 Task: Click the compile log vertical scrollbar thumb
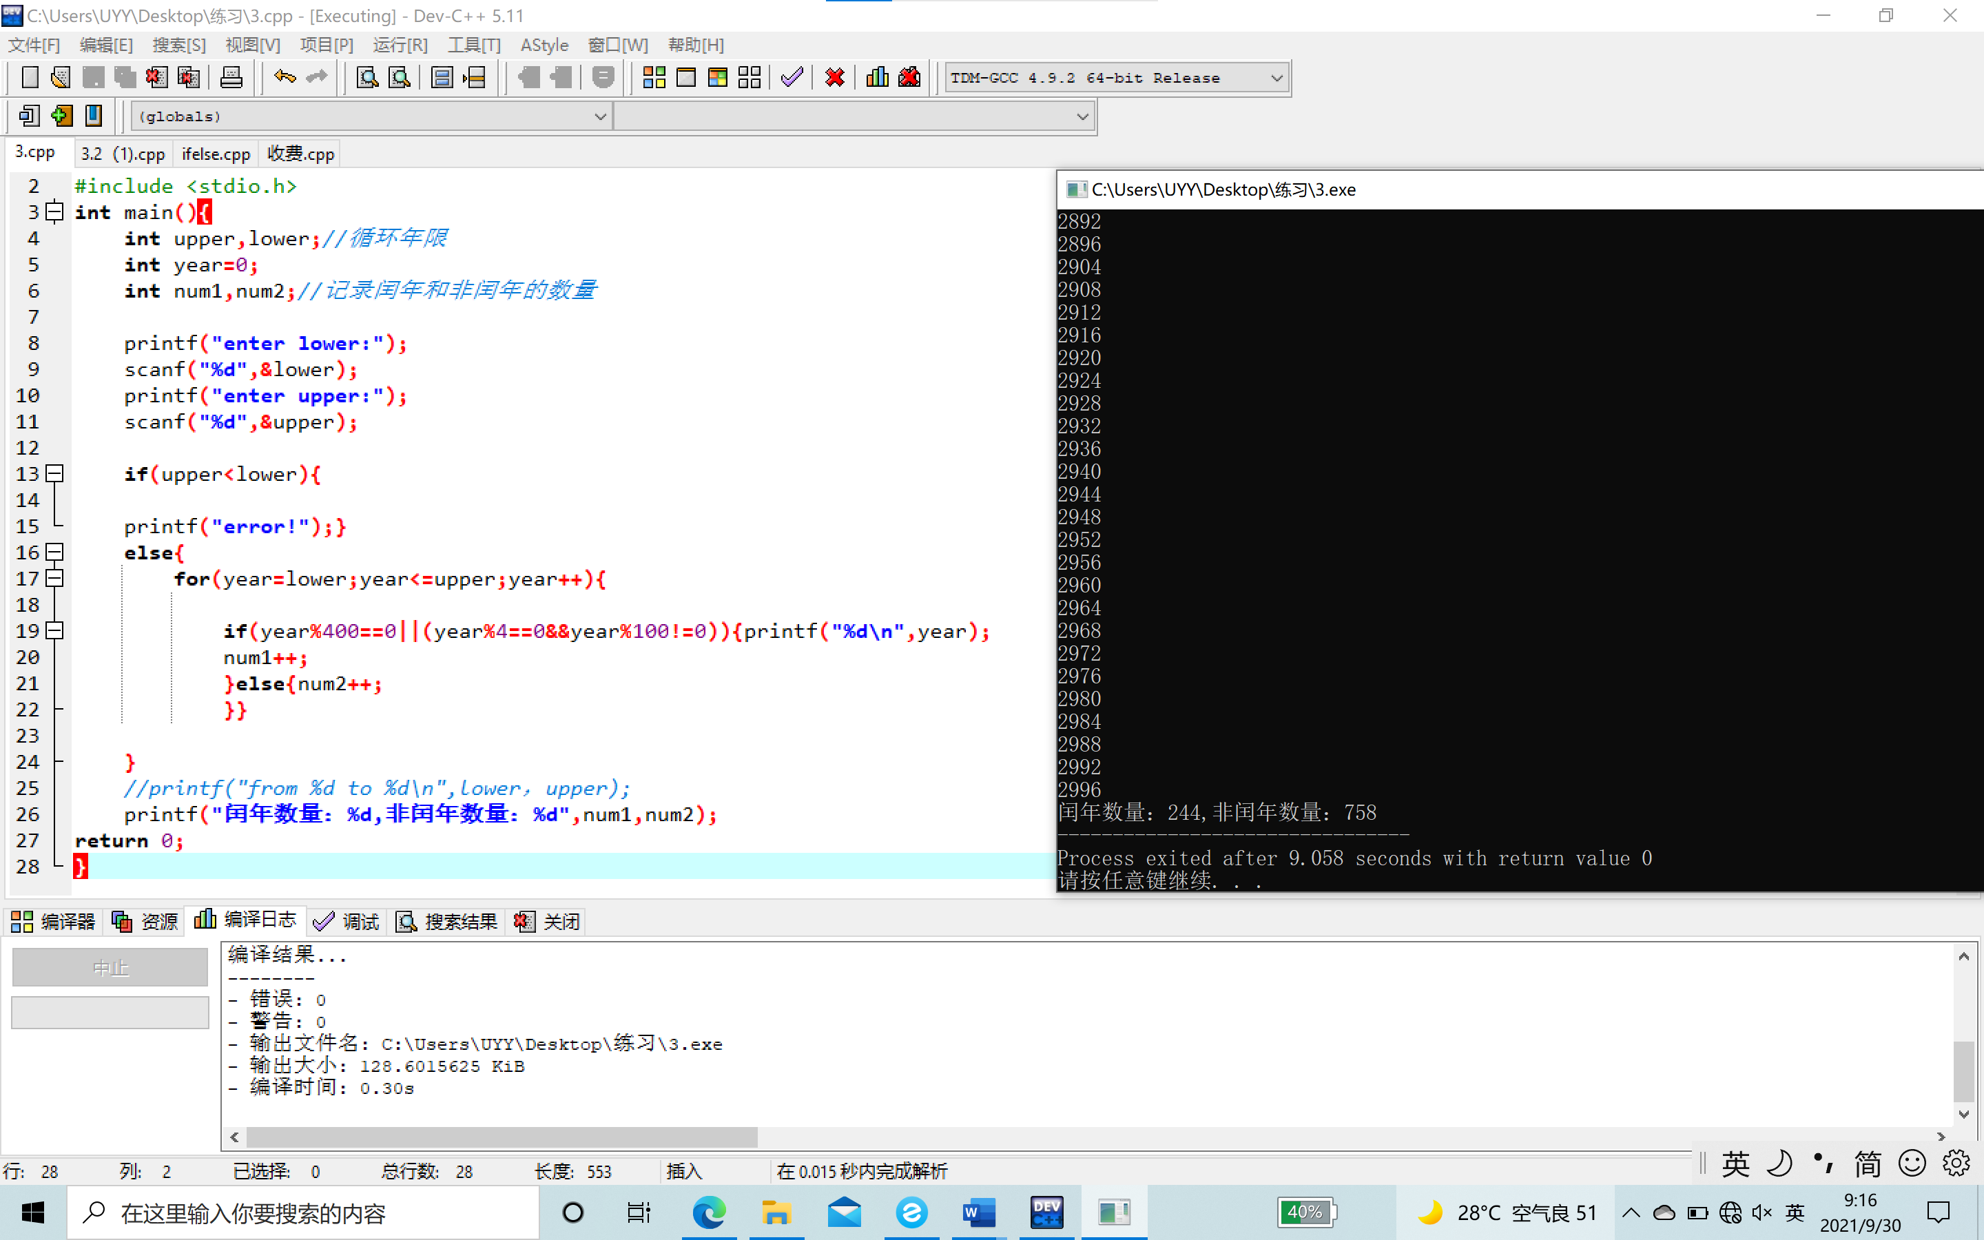point(1963,1071)
